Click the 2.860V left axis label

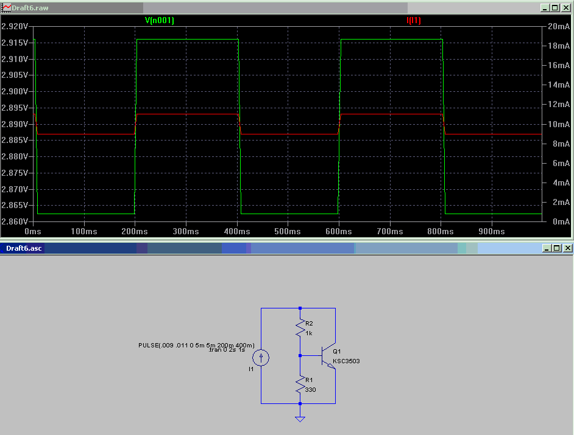point(15,221)
